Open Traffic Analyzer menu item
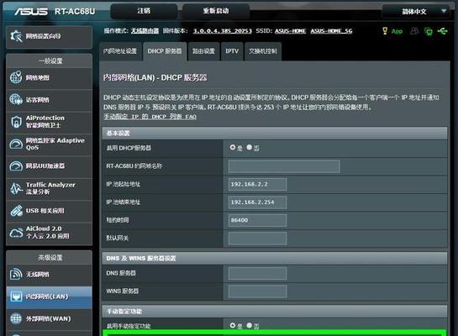Viewport: 458px width, 336px height. click(x=49, y=188)
